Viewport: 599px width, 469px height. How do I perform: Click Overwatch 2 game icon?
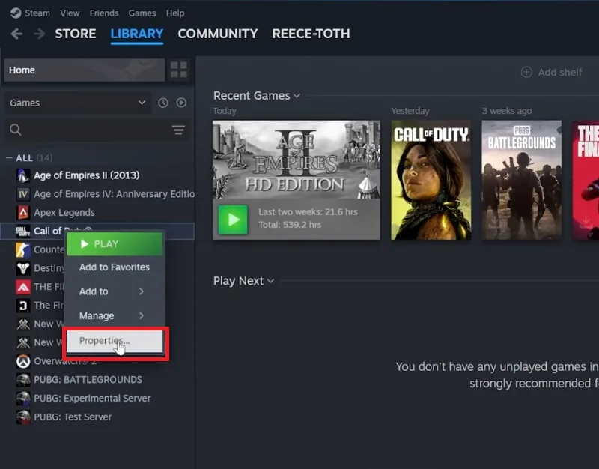[x=23, y=361]
